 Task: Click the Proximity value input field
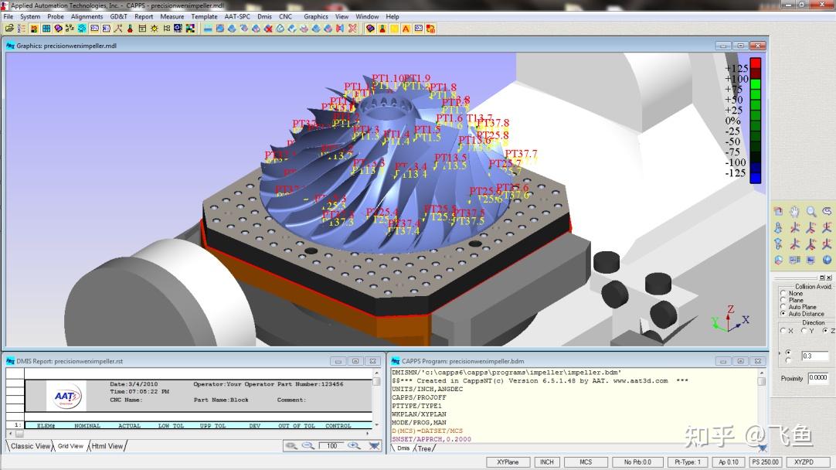coord(818,378)
